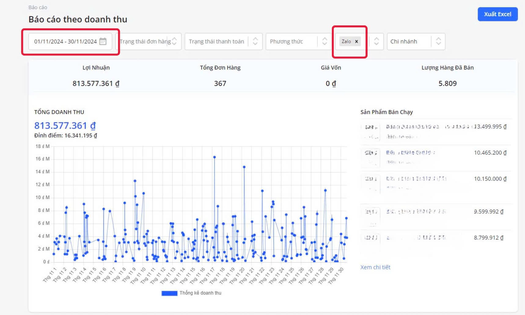Click the Xuất Excel button
The image size is (525, 315).
[497, 14]
